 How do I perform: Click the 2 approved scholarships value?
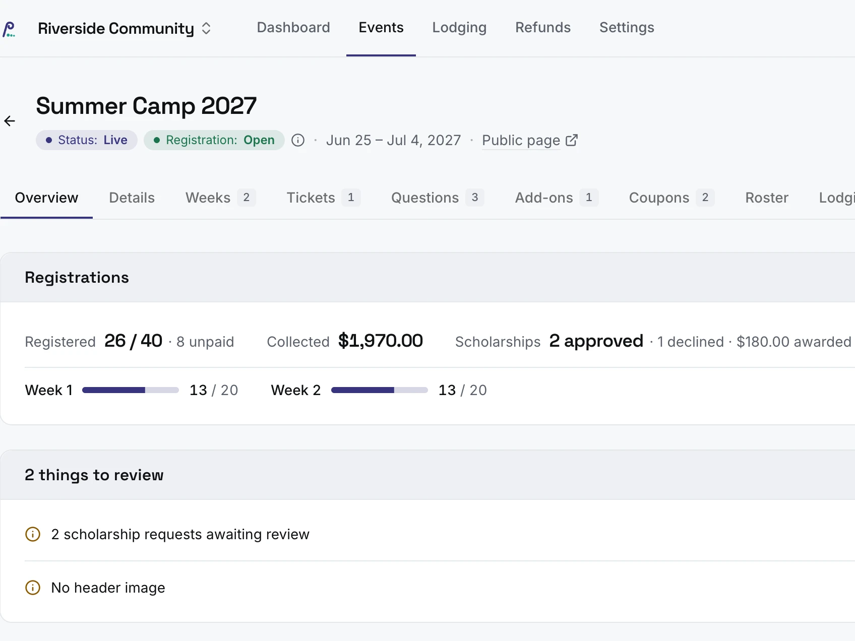point(596,341)
